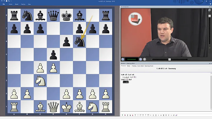Image resolution: width=212 pixels, height=119 pixels.
Task: Jump to move 1.d4 in notation
Action: coord(122,75)
